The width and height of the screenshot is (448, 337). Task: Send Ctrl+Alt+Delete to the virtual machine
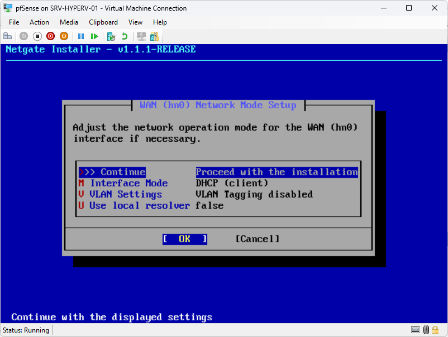point(7,36)
